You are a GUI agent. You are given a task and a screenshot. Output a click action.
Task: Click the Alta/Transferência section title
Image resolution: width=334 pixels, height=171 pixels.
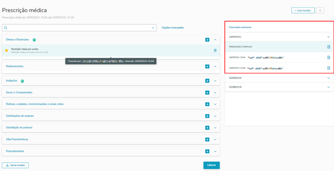pos(17,139)
